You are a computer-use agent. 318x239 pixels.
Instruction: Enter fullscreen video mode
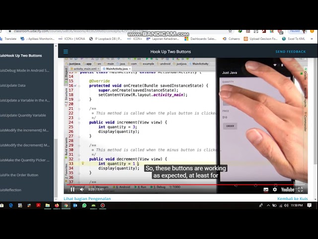coord(300,190)
